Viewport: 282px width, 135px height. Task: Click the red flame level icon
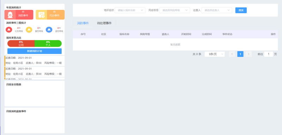coord(9,30)
